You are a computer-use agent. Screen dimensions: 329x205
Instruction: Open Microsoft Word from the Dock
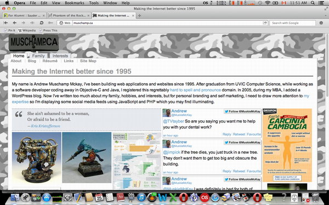tap(163, 197)
